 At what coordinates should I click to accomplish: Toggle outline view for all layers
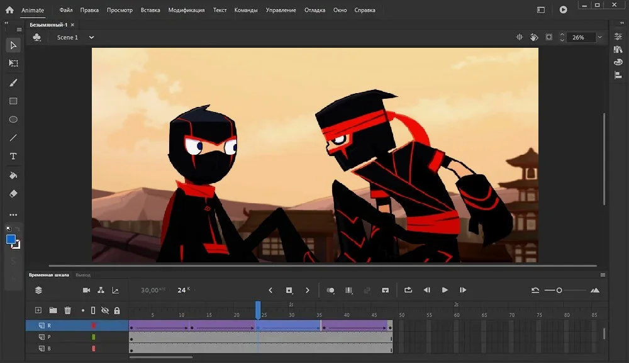[x=93, y=310]
